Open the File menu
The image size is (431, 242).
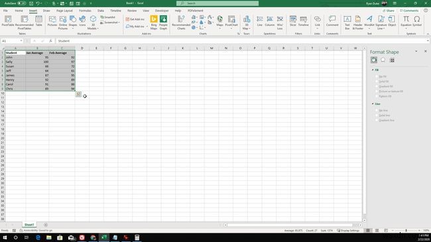pyautogui.click(x=5, y=11)
